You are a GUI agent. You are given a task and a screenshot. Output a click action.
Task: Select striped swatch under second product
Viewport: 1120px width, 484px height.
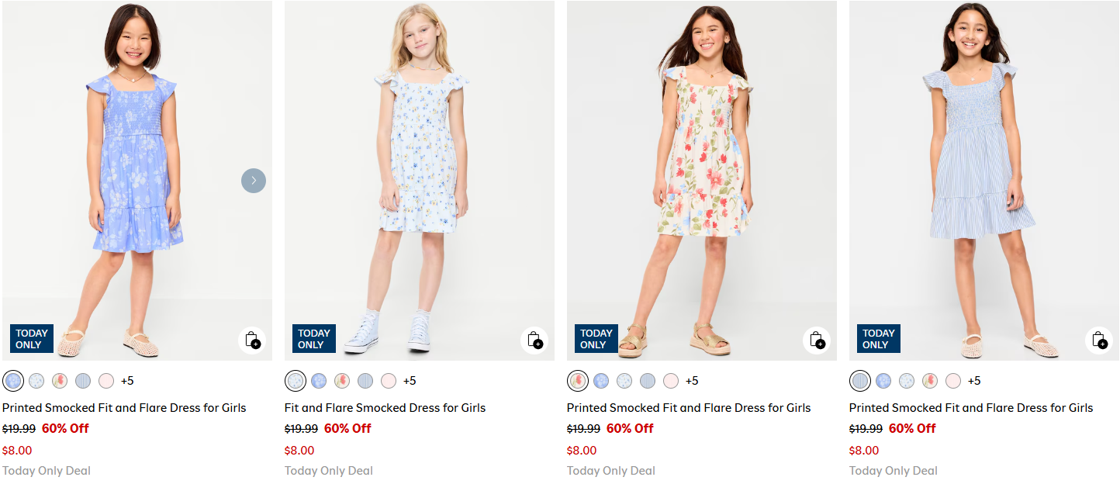(365, 381)
